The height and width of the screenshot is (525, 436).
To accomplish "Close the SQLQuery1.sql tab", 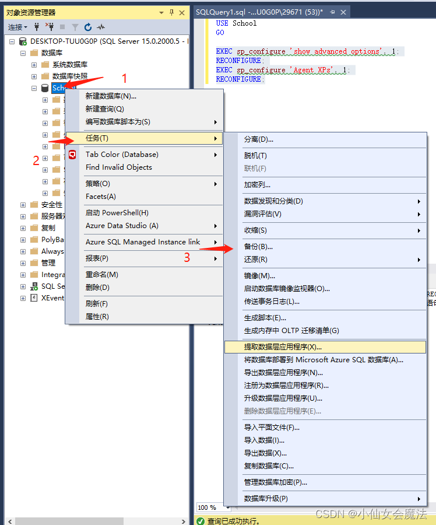I will pyautogui.click(x=343, y=12).
